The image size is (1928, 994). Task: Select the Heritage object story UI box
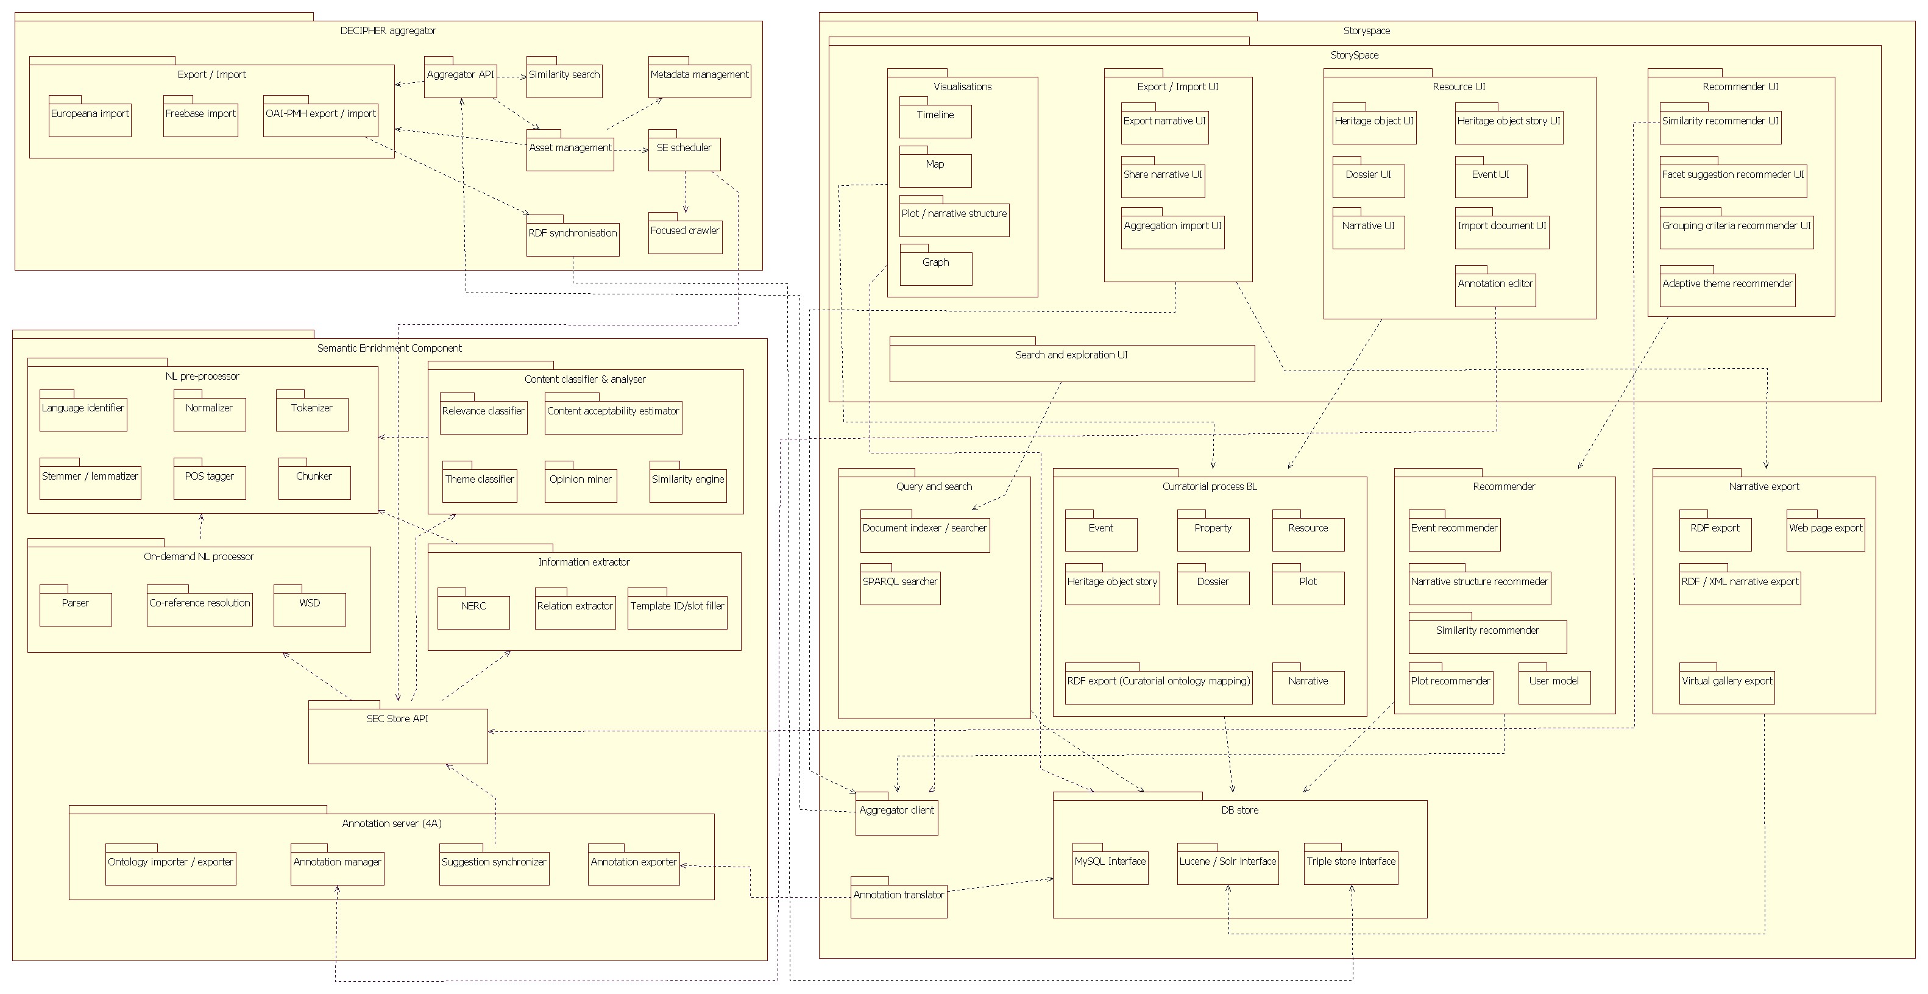[1508, 127]
